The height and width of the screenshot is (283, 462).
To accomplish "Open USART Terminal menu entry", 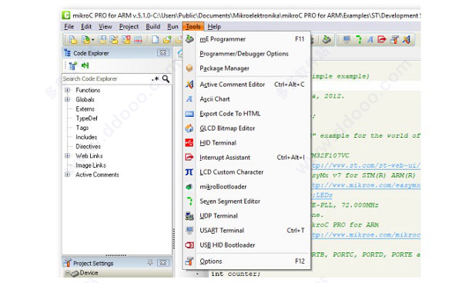I will (x=246, y=231).
